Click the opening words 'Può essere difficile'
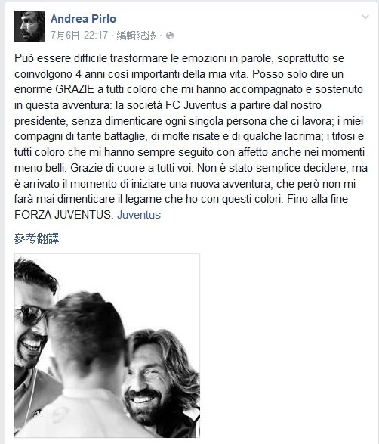The image size is (379, 444). point(60,58)
